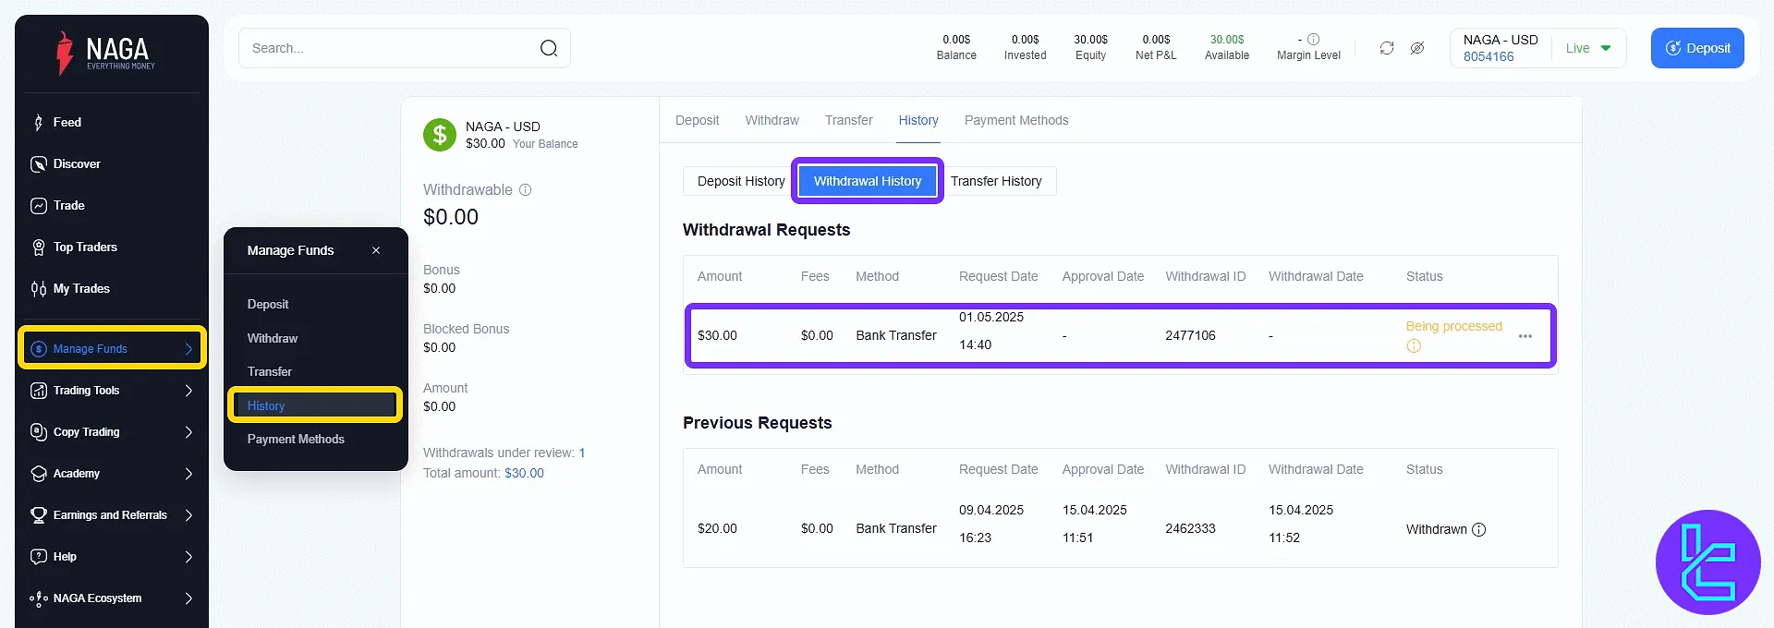
Task: Click the Margin Level info icon
Action: (x=1313, y=39)
